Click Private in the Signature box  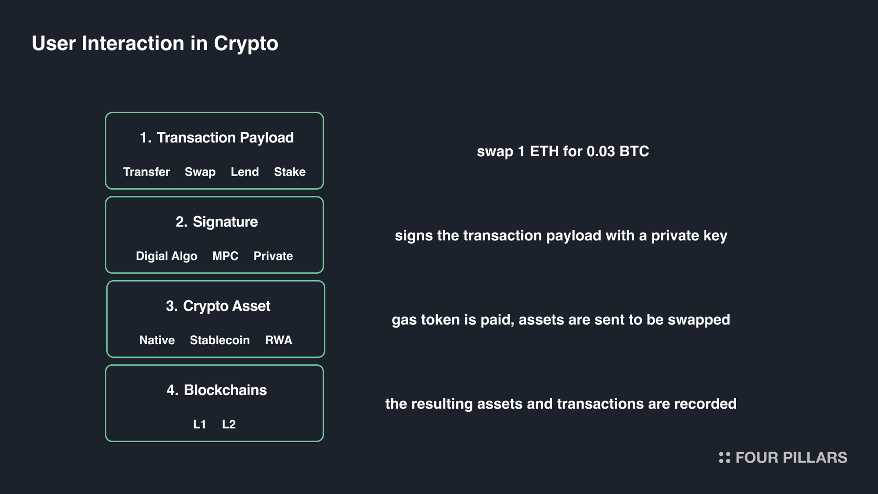tap(273, 256)
